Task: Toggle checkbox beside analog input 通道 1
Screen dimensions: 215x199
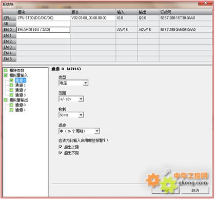Action: click(x=11, y=85)
